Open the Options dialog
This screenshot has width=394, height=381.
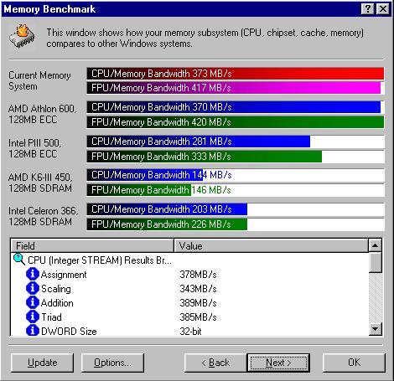click(112, 363)
